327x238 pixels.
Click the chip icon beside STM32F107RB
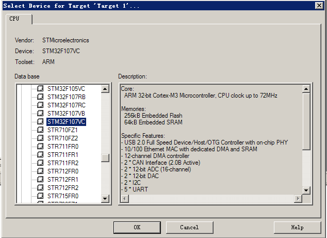click(x=40, y=97)
